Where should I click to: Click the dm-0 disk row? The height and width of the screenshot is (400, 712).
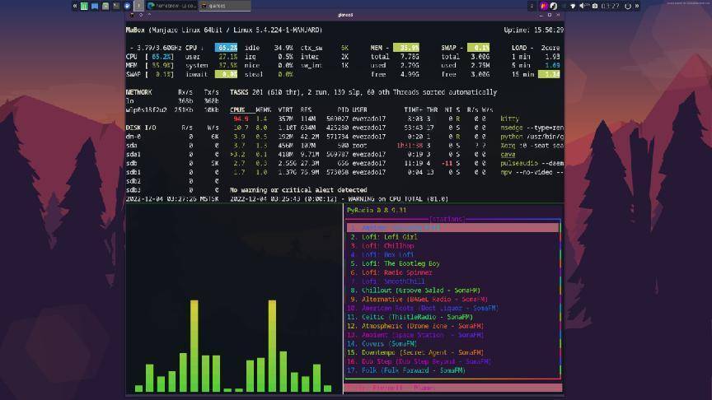[172, 137]
